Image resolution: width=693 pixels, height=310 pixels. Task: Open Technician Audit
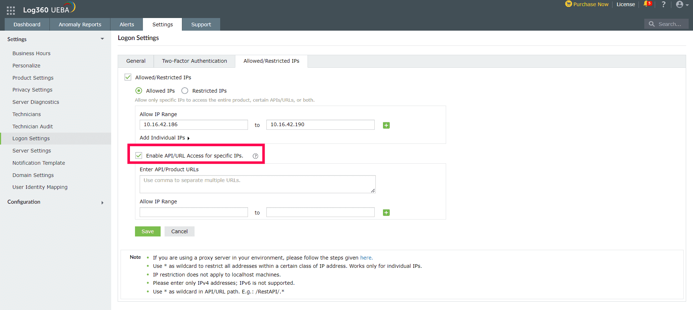point(32,127)
